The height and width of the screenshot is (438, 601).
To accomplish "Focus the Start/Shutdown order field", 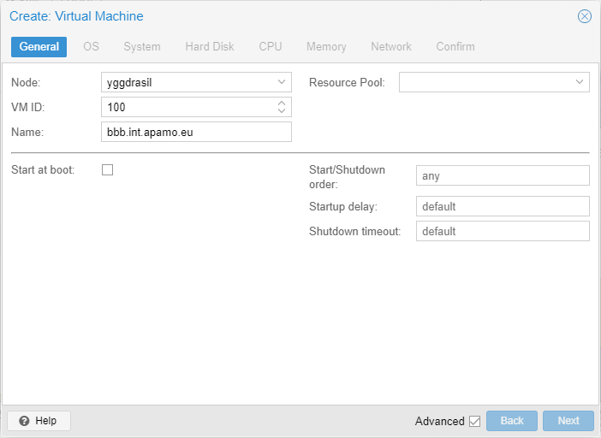I will [x=503, y=175].
